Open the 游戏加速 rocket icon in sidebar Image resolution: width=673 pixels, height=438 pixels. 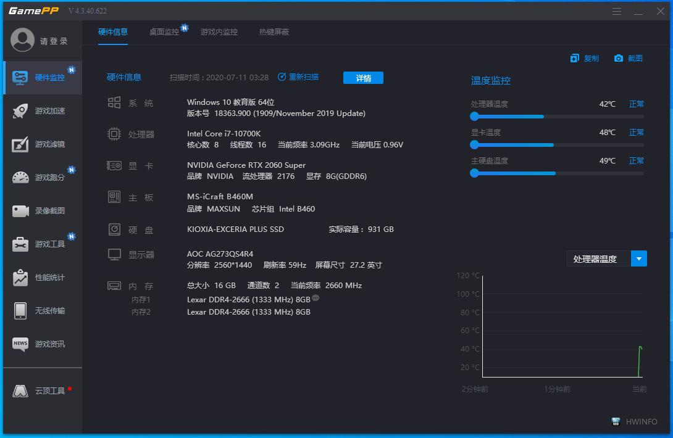(20, 111)
